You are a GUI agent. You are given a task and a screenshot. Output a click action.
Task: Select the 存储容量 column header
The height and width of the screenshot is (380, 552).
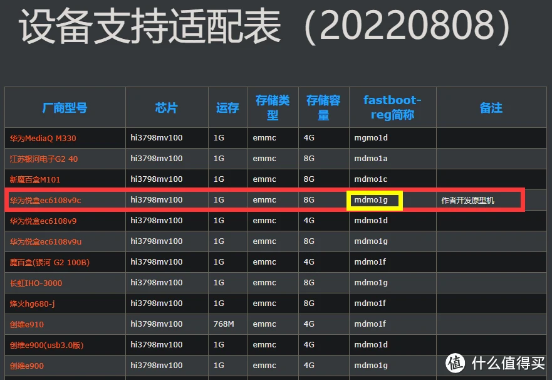pyautogui.click(x=323, y=108)
